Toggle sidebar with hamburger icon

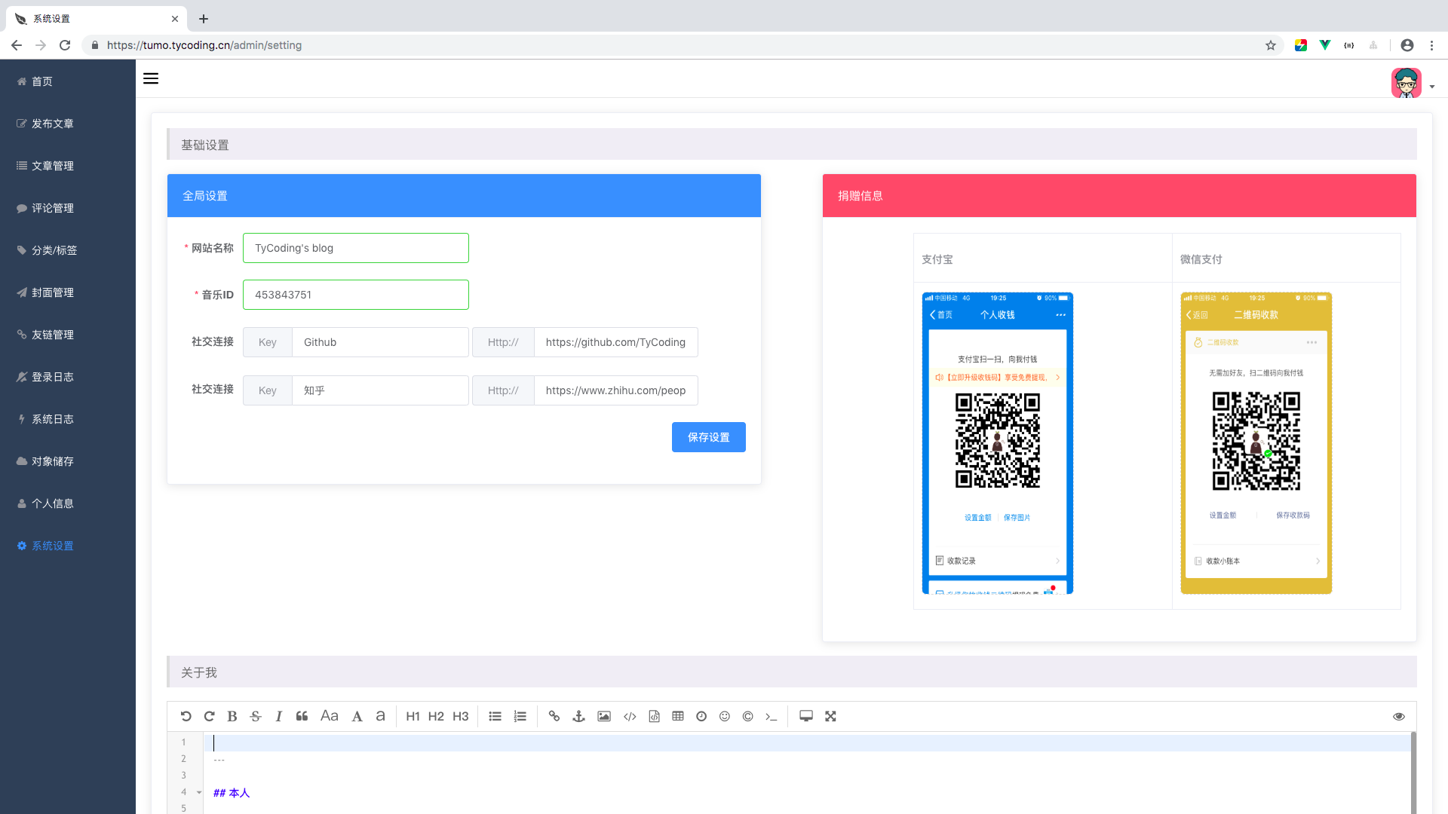click(x=151, y=78)
